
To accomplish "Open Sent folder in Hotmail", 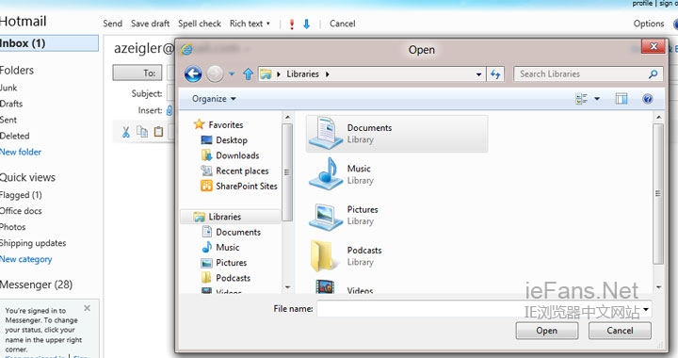I will point(8,120).
